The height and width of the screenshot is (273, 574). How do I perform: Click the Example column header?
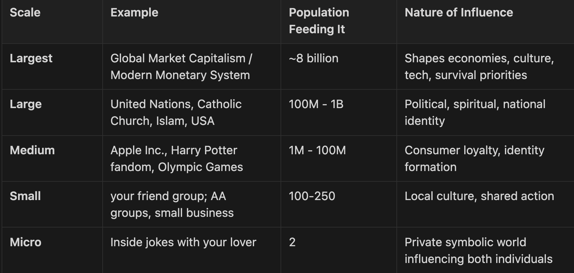pos(134,13)
